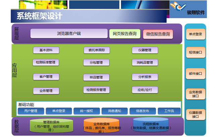218x137 pixels.
Task: Click the 基本资料 module
Action: [46, 50]
